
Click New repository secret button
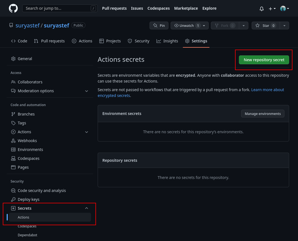(x=264, y=60)
